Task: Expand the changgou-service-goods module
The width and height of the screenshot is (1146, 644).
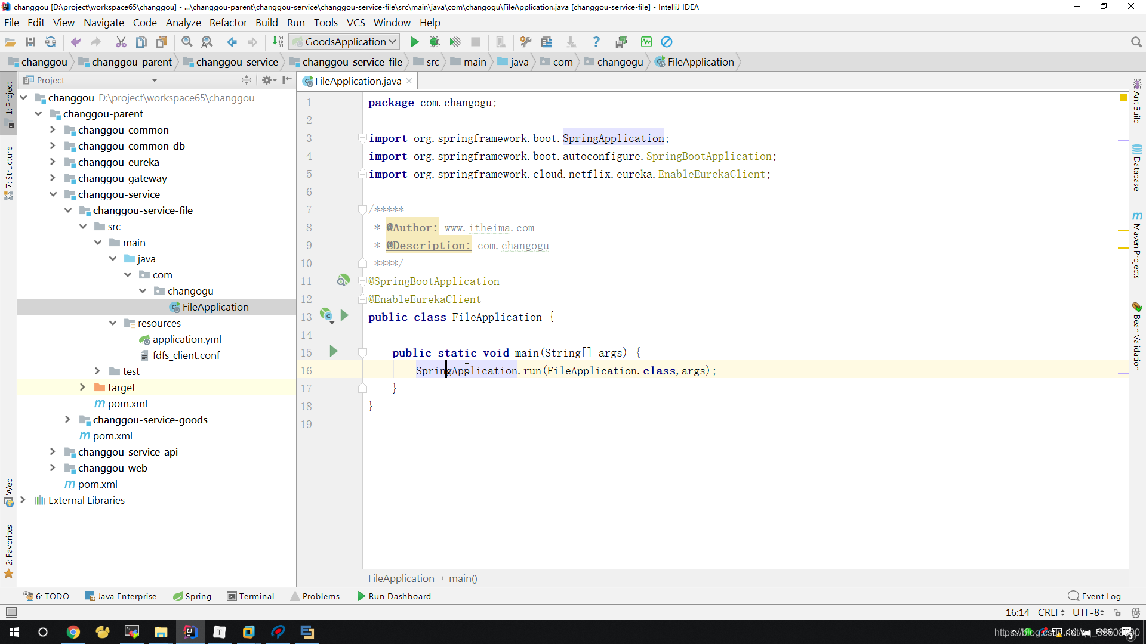Action: [67, 419]
